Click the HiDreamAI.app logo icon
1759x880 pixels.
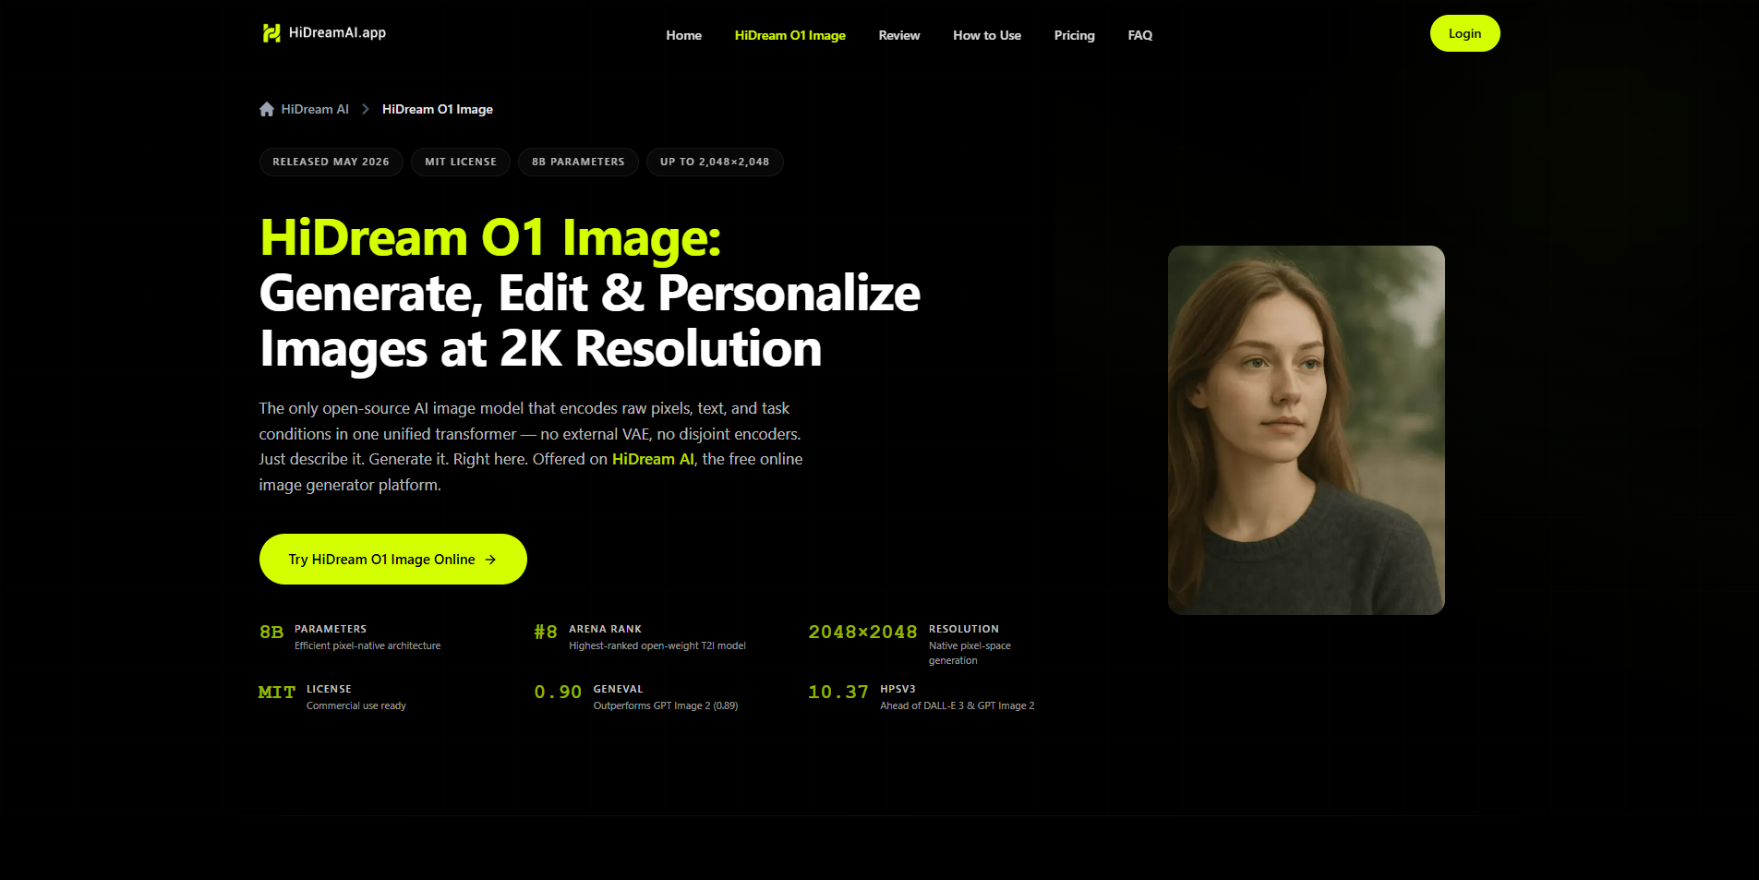[x=271, y=33]
